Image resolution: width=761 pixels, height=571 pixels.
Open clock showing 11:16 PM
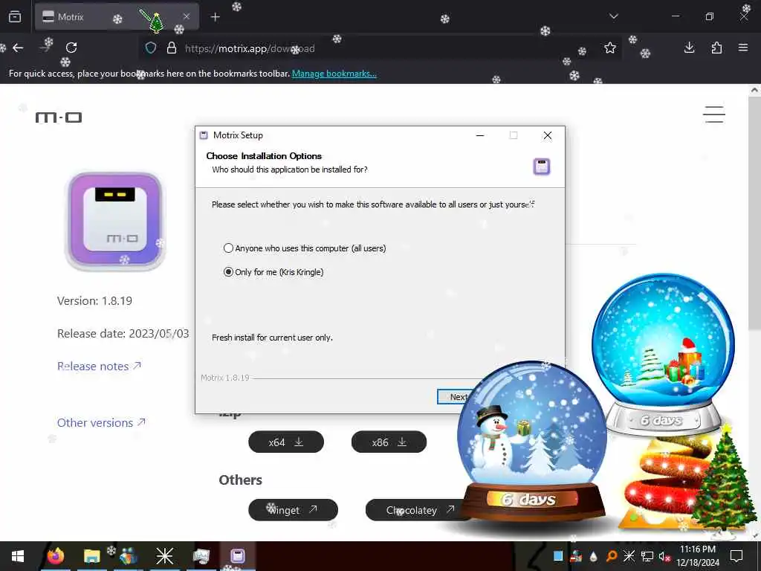pyautogui.click(x=698, y=556)
